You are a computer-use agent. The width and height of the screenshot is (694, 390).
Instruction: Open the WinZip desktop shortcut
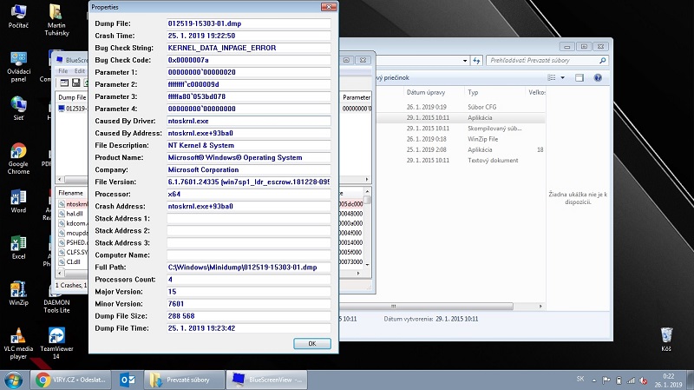coord(18,289)
